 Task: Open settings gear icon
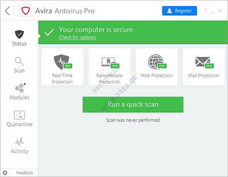(5, 173)
